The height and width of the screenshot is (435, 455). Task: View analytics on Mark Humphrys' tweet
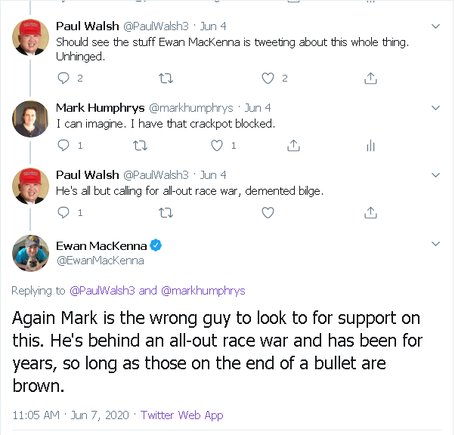coord(370,145)
